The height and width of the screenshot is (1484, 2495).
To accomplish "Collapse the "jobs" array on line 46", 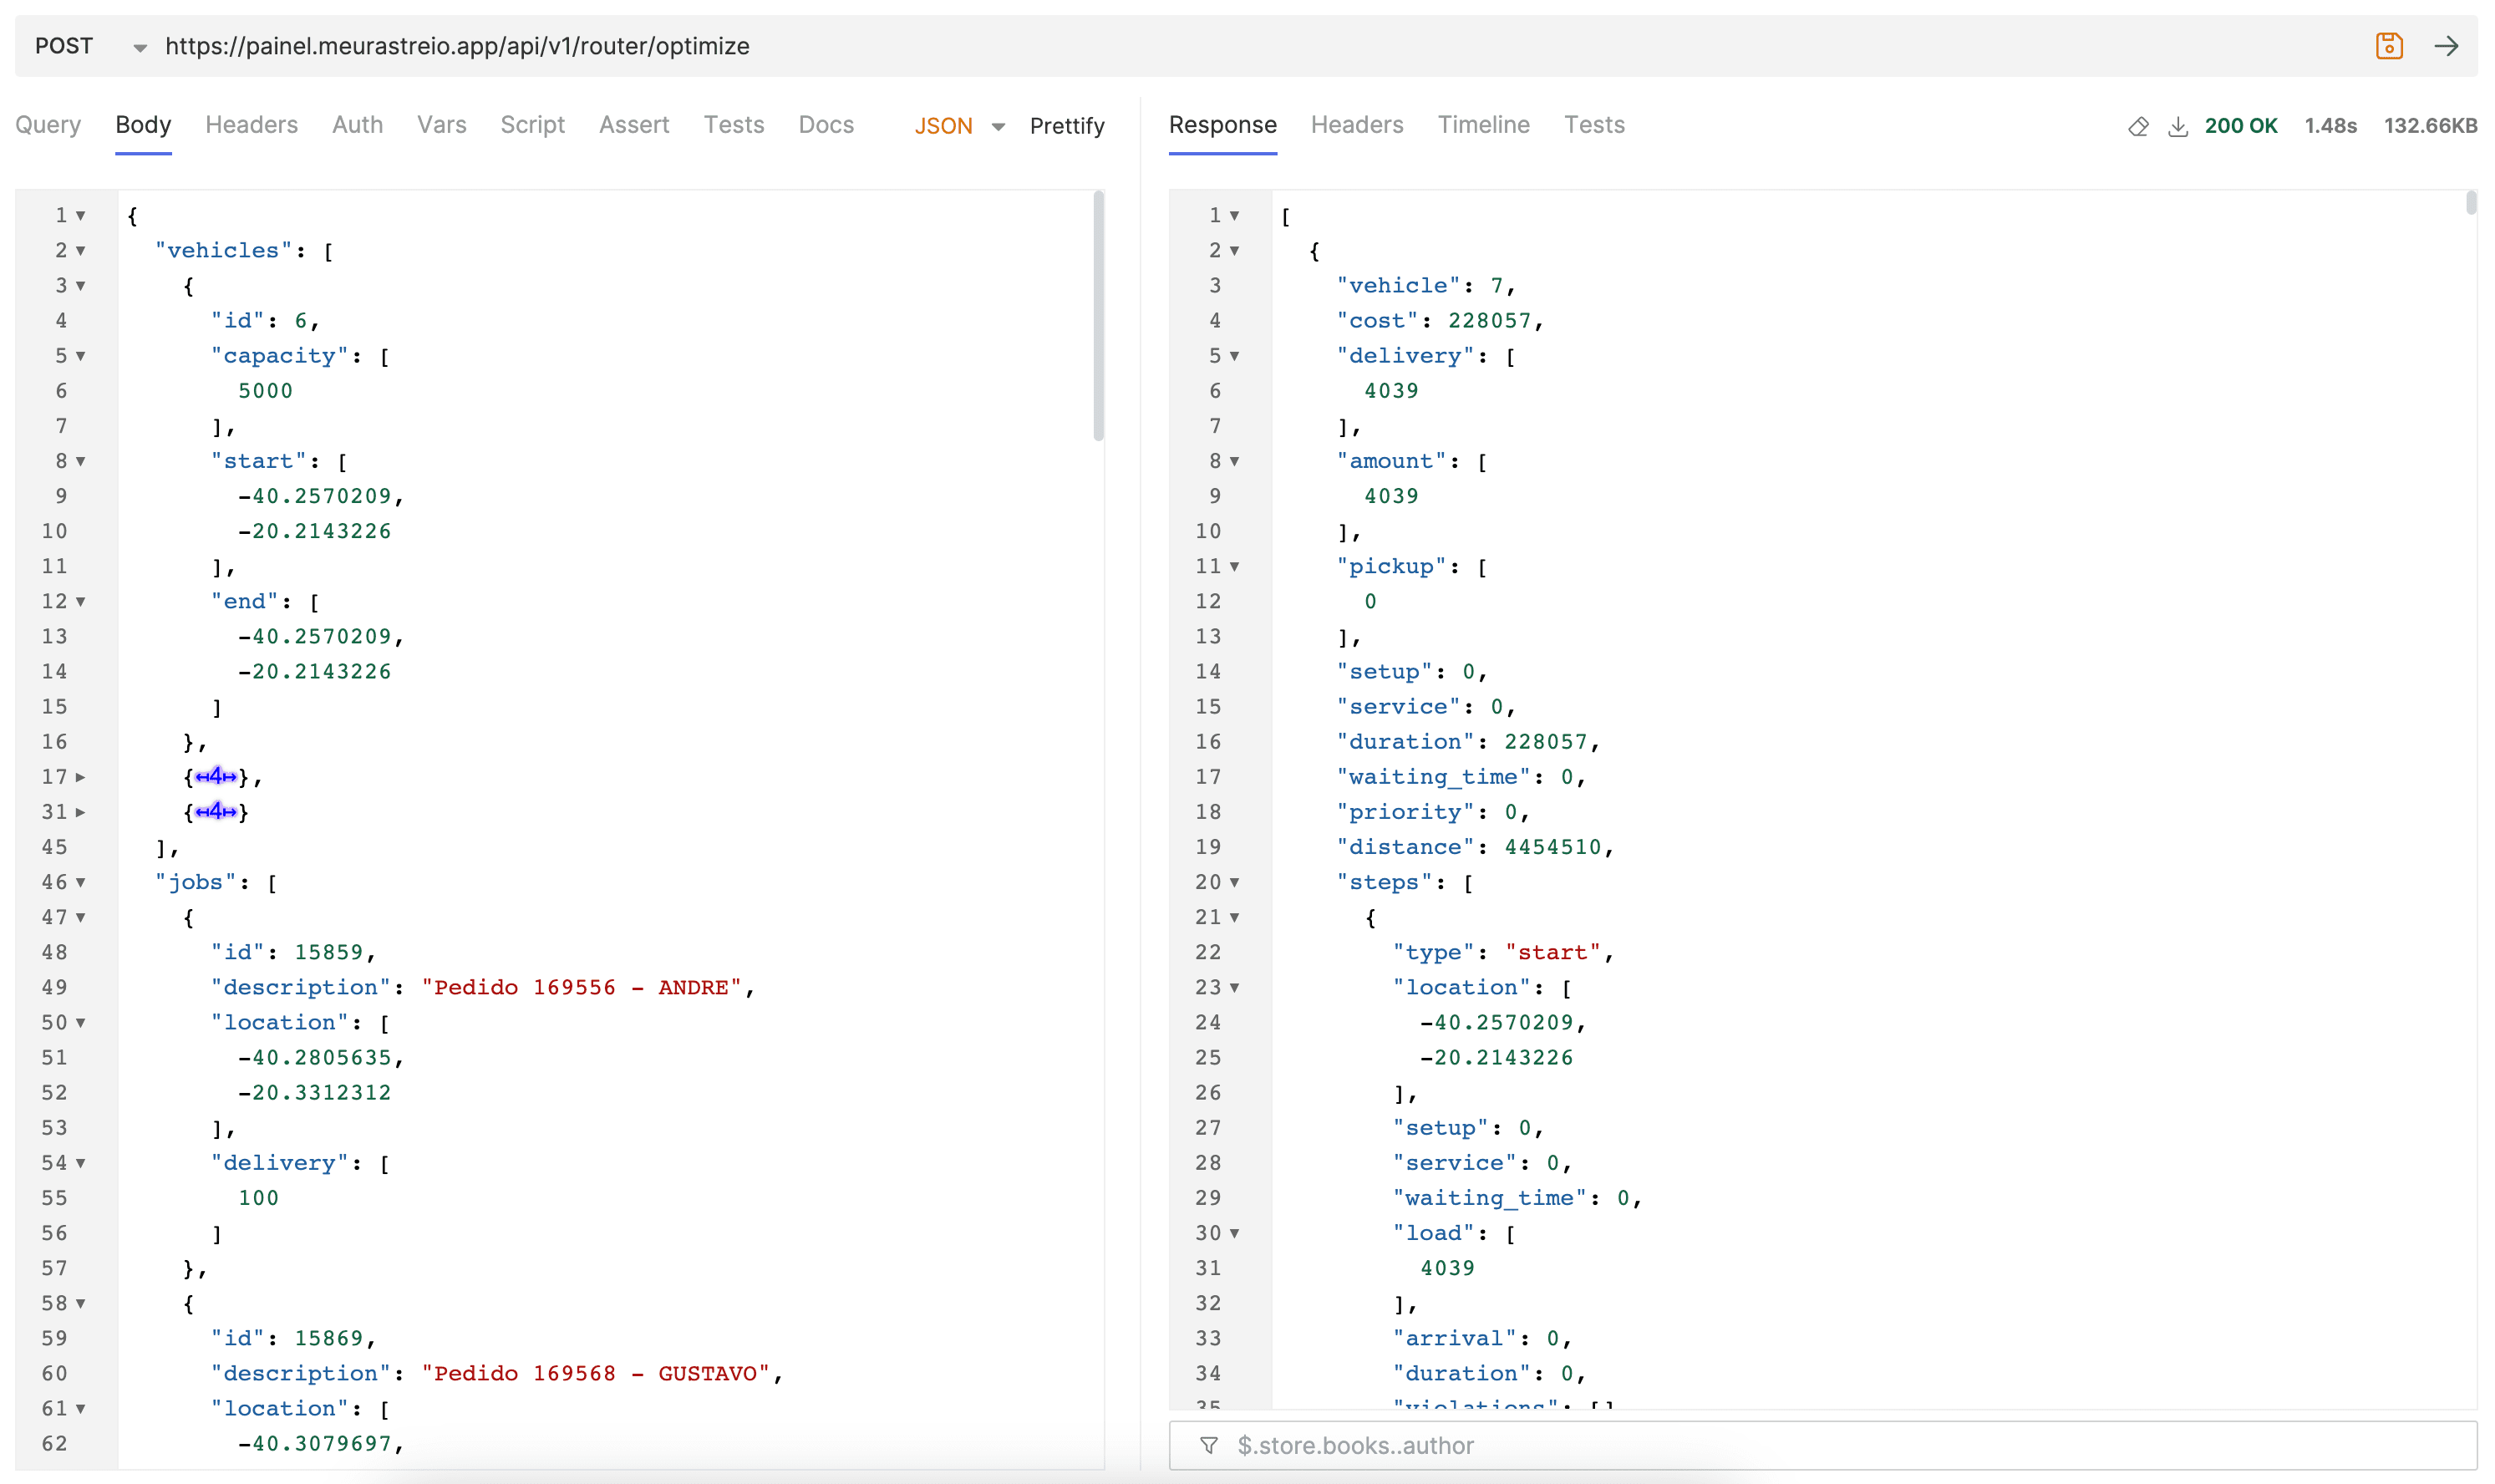I will pyautogui.click(x=81, y=882).
